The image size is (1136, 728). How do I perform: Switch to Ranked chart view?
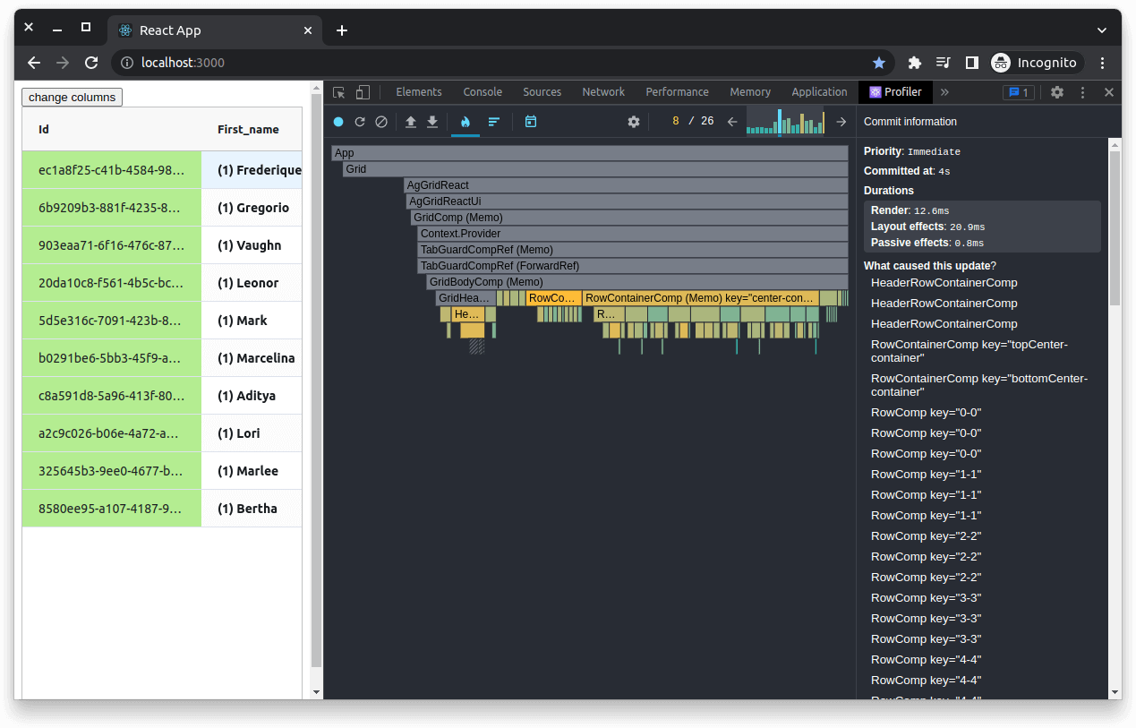[x=493, y=122]
